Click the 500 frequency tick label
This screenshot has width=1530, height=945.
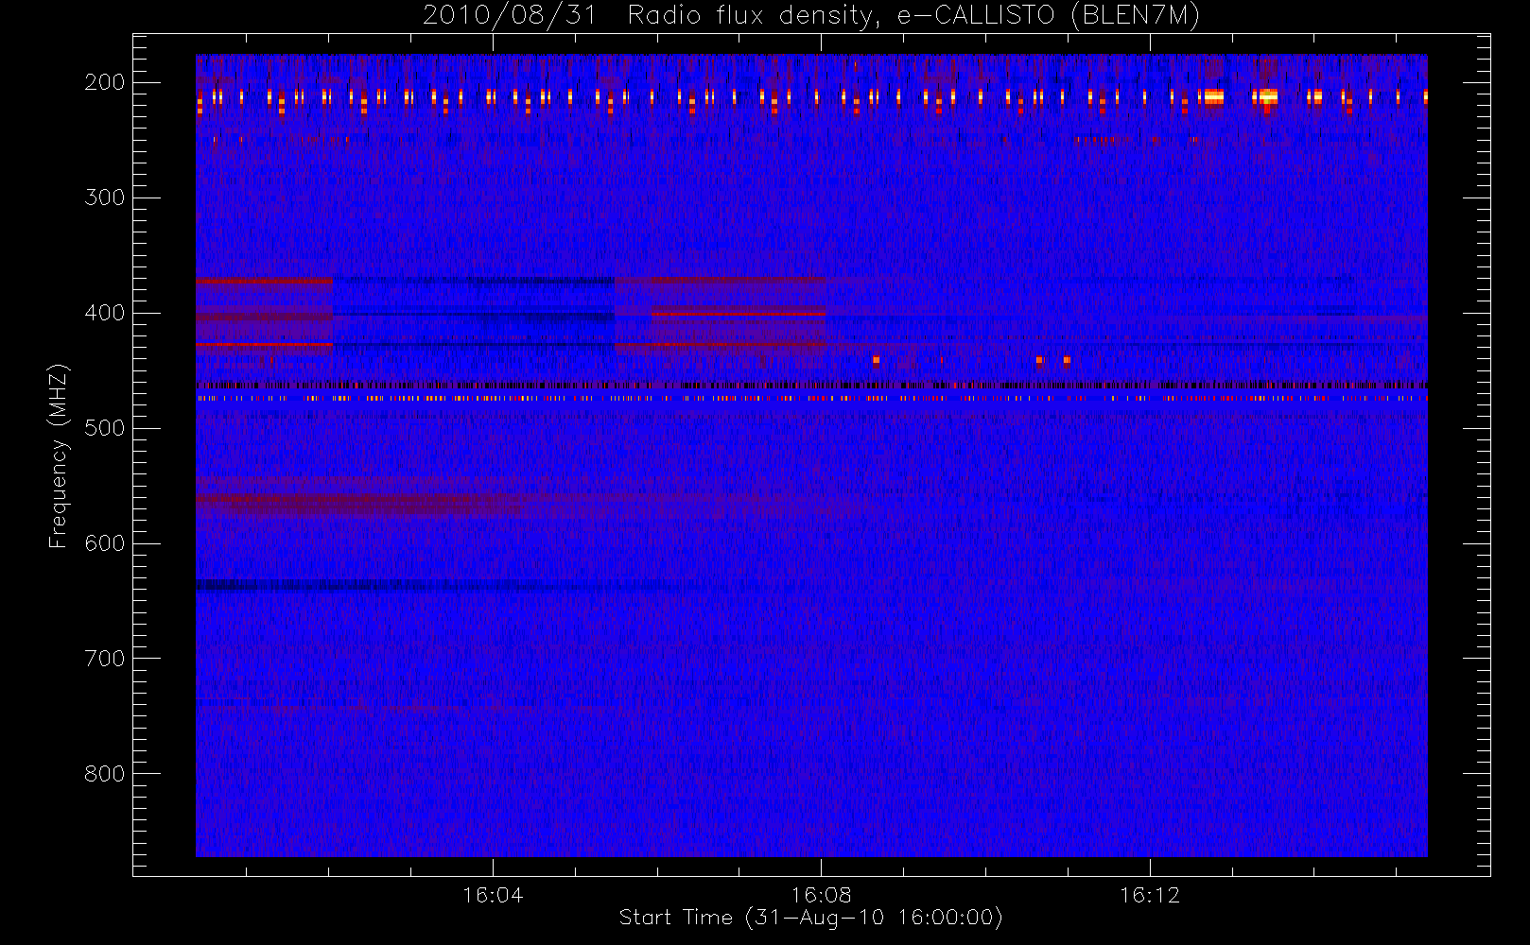pyautogui.click(x=105, y=428)
